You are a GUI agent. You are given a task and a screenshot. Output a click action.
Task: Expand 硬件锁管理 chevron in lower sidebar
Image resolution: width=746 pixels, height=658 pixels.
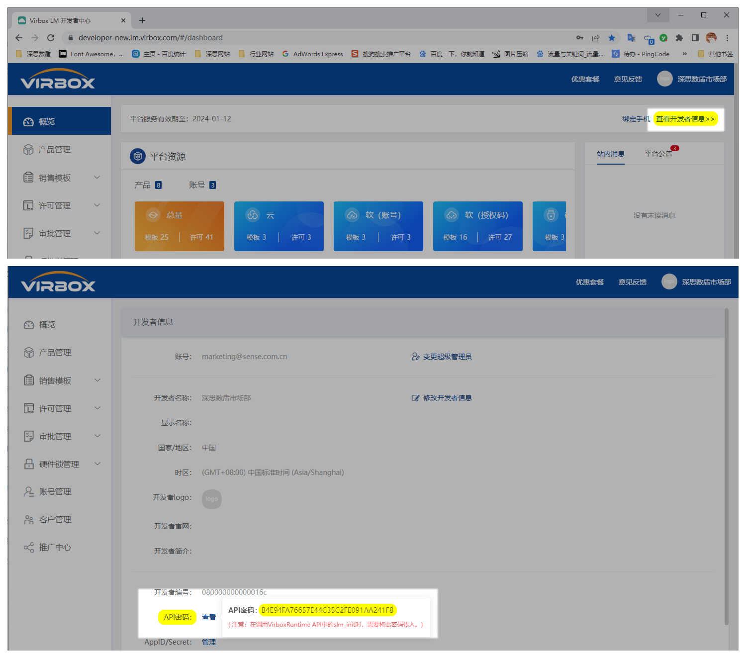tap(97, 464)
